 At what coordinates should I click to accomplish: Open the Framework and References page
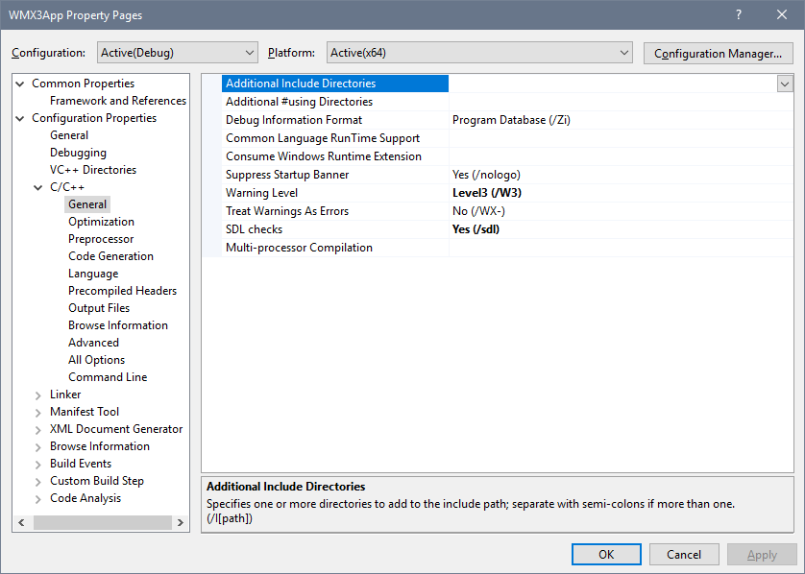tap(117, 100)
